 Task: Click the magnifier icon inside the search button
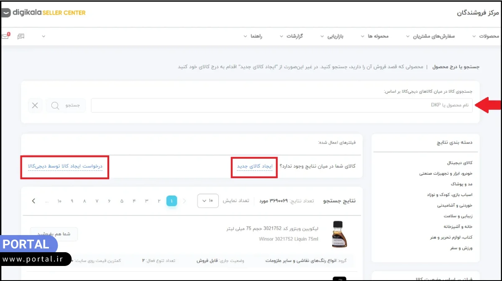55,105
